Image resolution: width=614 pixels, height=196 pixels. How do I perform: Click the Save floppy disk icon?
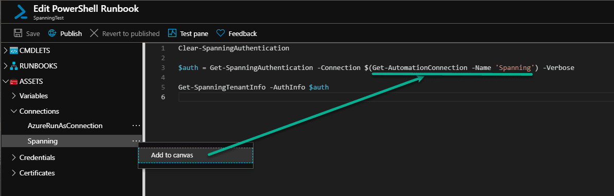click(x=18, y=33)
